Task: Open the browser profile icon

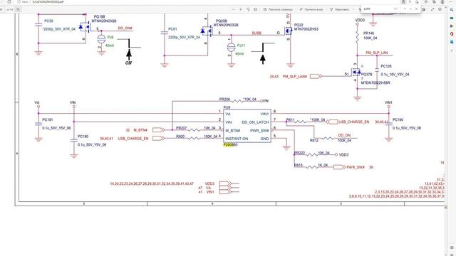Action: click(442, 1)
